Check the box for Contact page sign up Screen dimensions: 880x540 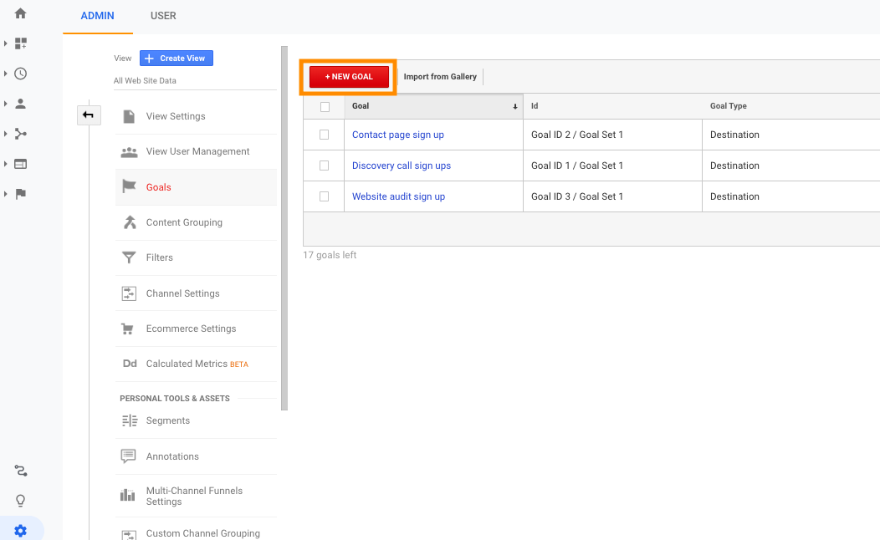[x=324, y=135]
